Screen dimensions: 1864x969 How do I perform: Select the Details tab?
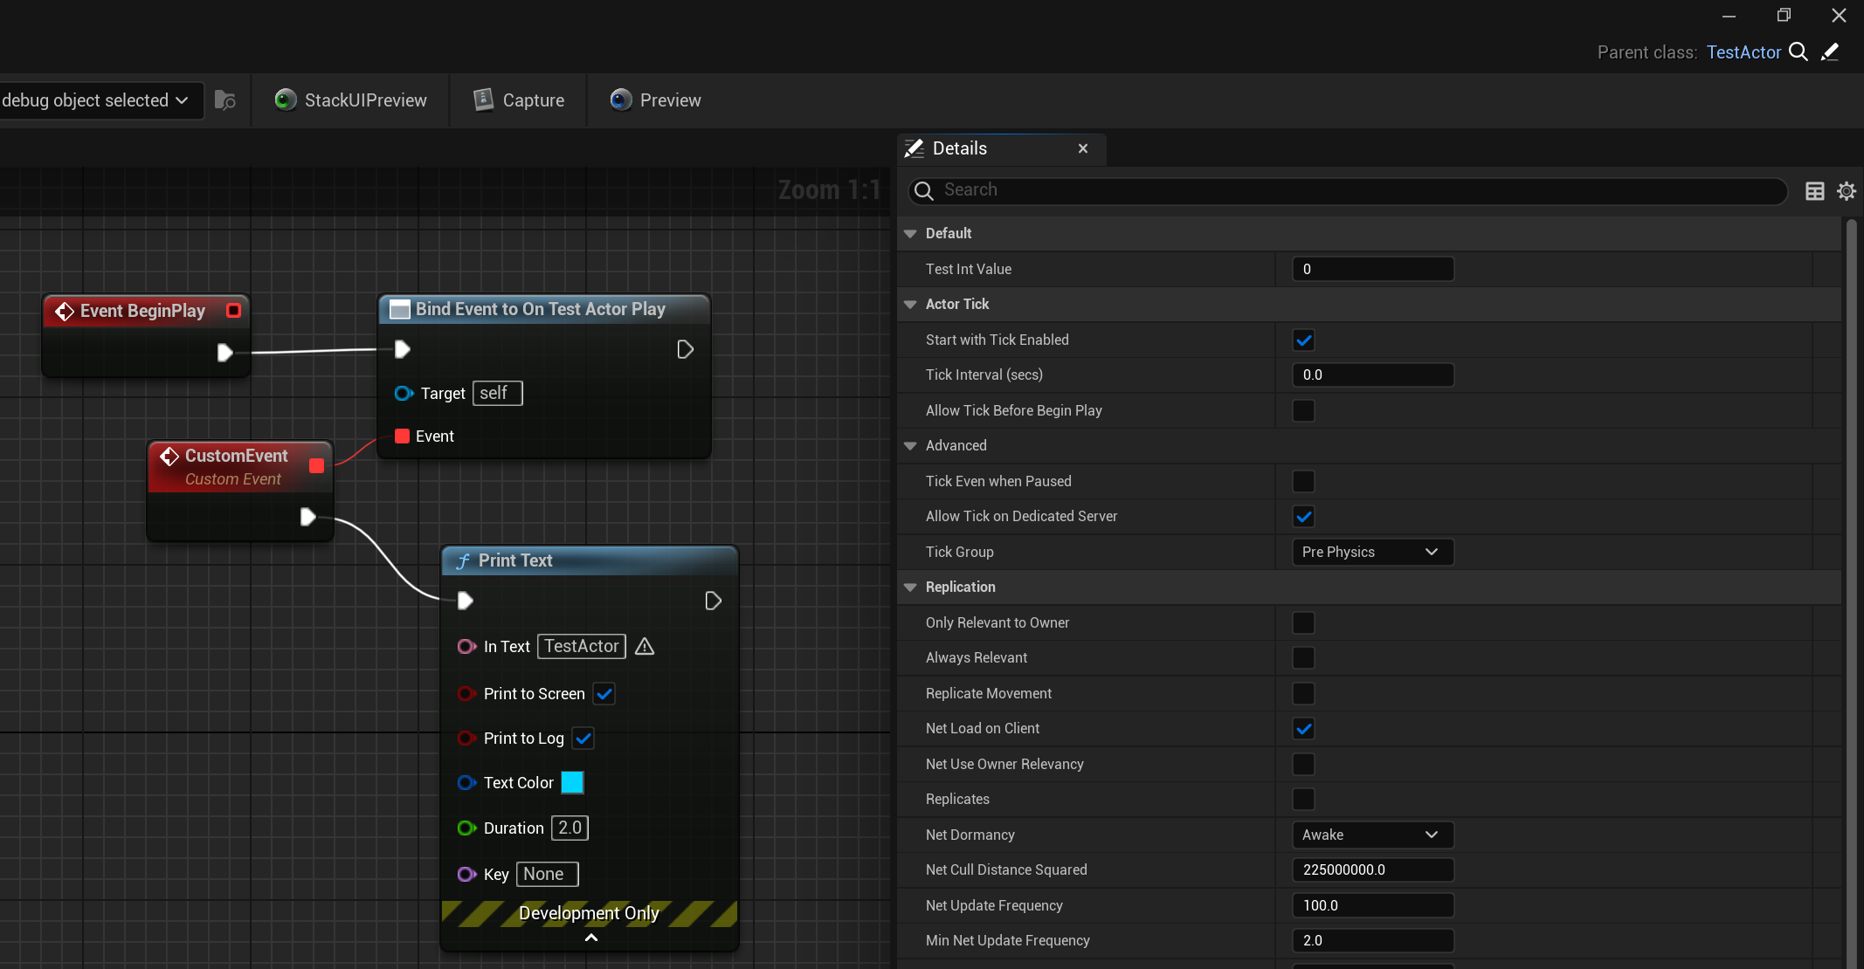tap(959, 148)
